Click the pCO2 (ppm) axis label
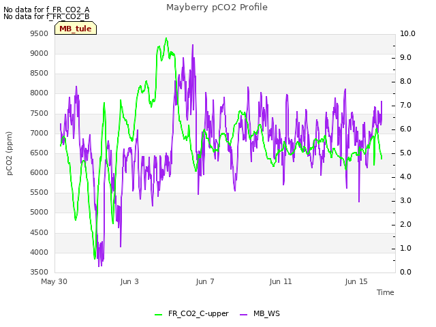This screenshot has height=327, width=436. [x=10, y=153]
